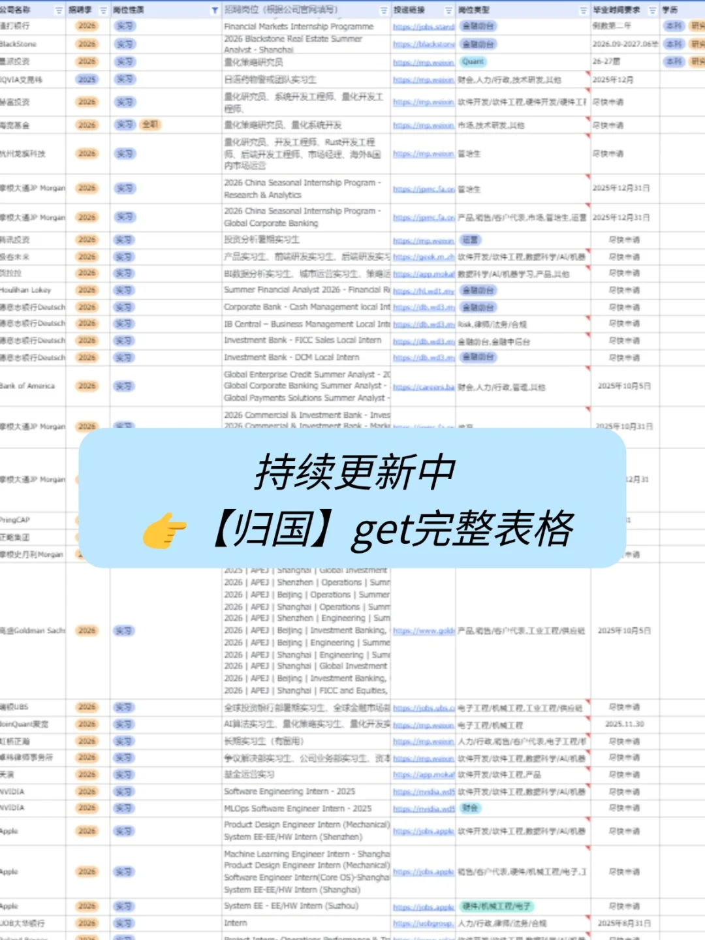Select the 学历 column header
The image size is (705, 940).
click(682, 10)
